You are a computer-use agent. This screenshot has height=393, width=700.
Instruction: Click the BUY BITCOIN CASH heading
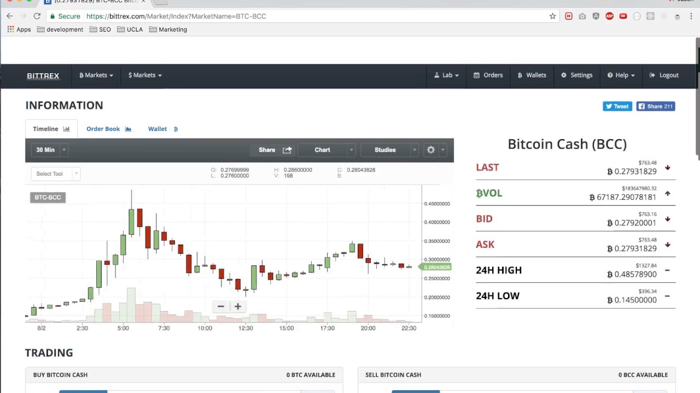tap(60, 375)
